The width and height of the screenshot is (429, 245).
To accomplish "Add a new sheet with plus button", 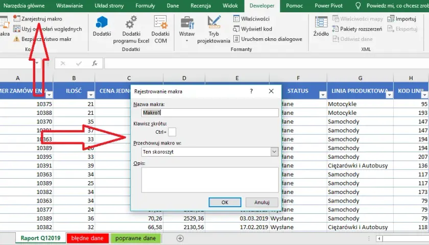I will tap(180, 238).
